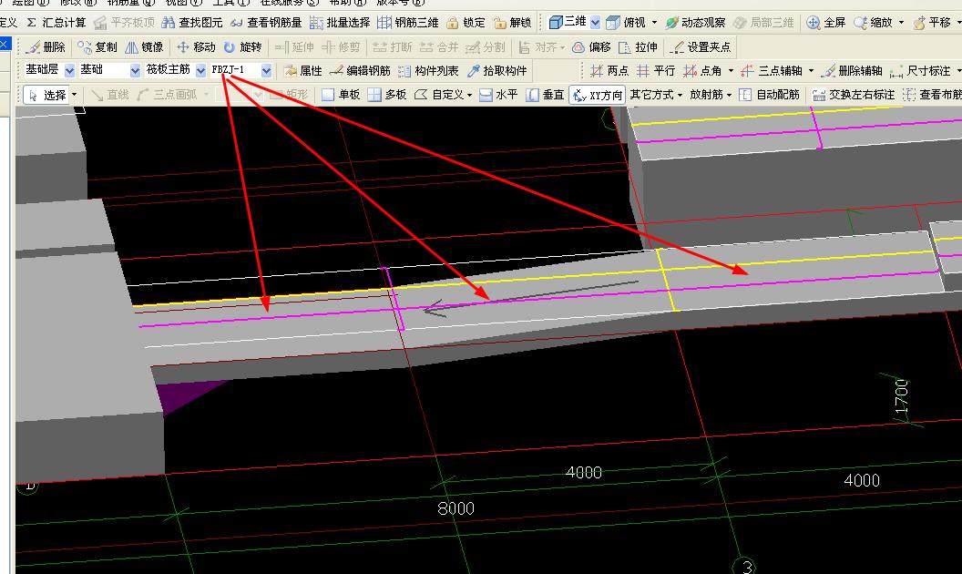The height and width of the screenshot is (574, 962).
Task: Activate 拾取构件 eyedropper pick tool
Action: click(497, 70)
